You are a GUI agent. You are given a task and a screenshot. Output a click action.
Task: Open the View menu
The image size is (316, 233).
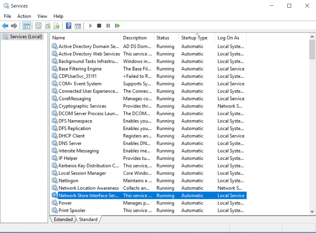[x=42, y=16]
